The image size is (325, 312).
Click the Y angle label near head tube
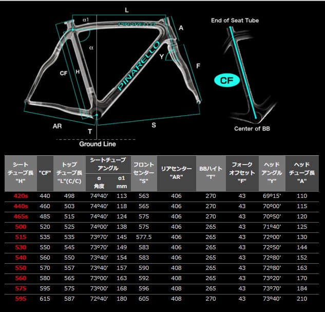162,56
